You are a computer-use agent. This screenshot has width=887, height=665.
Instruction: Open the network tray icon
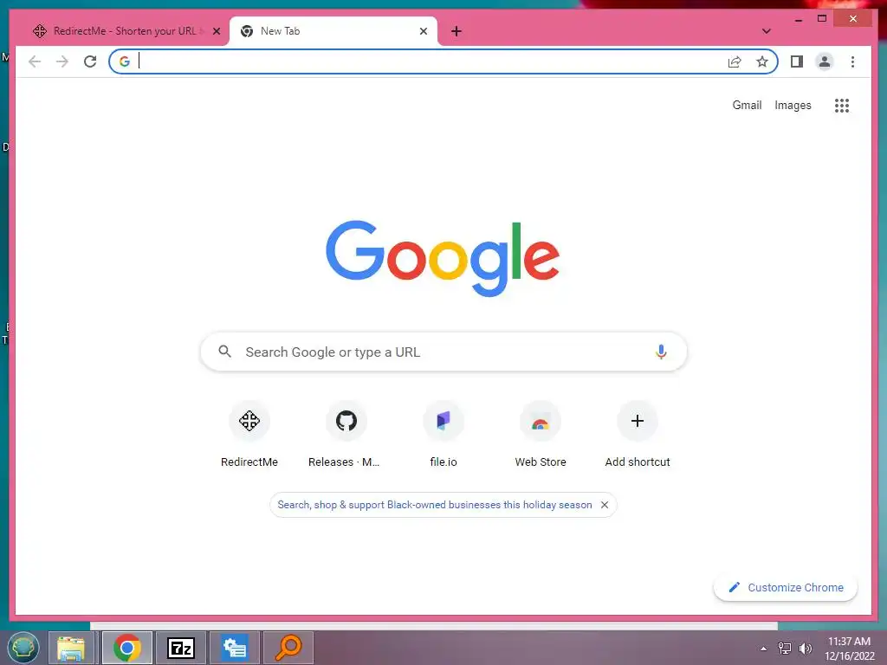pyautogui.click(x=784, y=649)
